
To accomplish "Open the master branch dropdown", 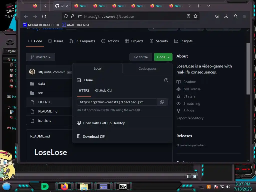I will [x=40, y=57].
